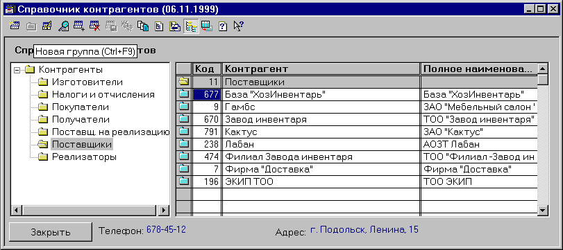This screenshot has width=563, height=250.
Task: Click the address г. Подольск, Ленина, 15
Action: (x=364, y=230)
